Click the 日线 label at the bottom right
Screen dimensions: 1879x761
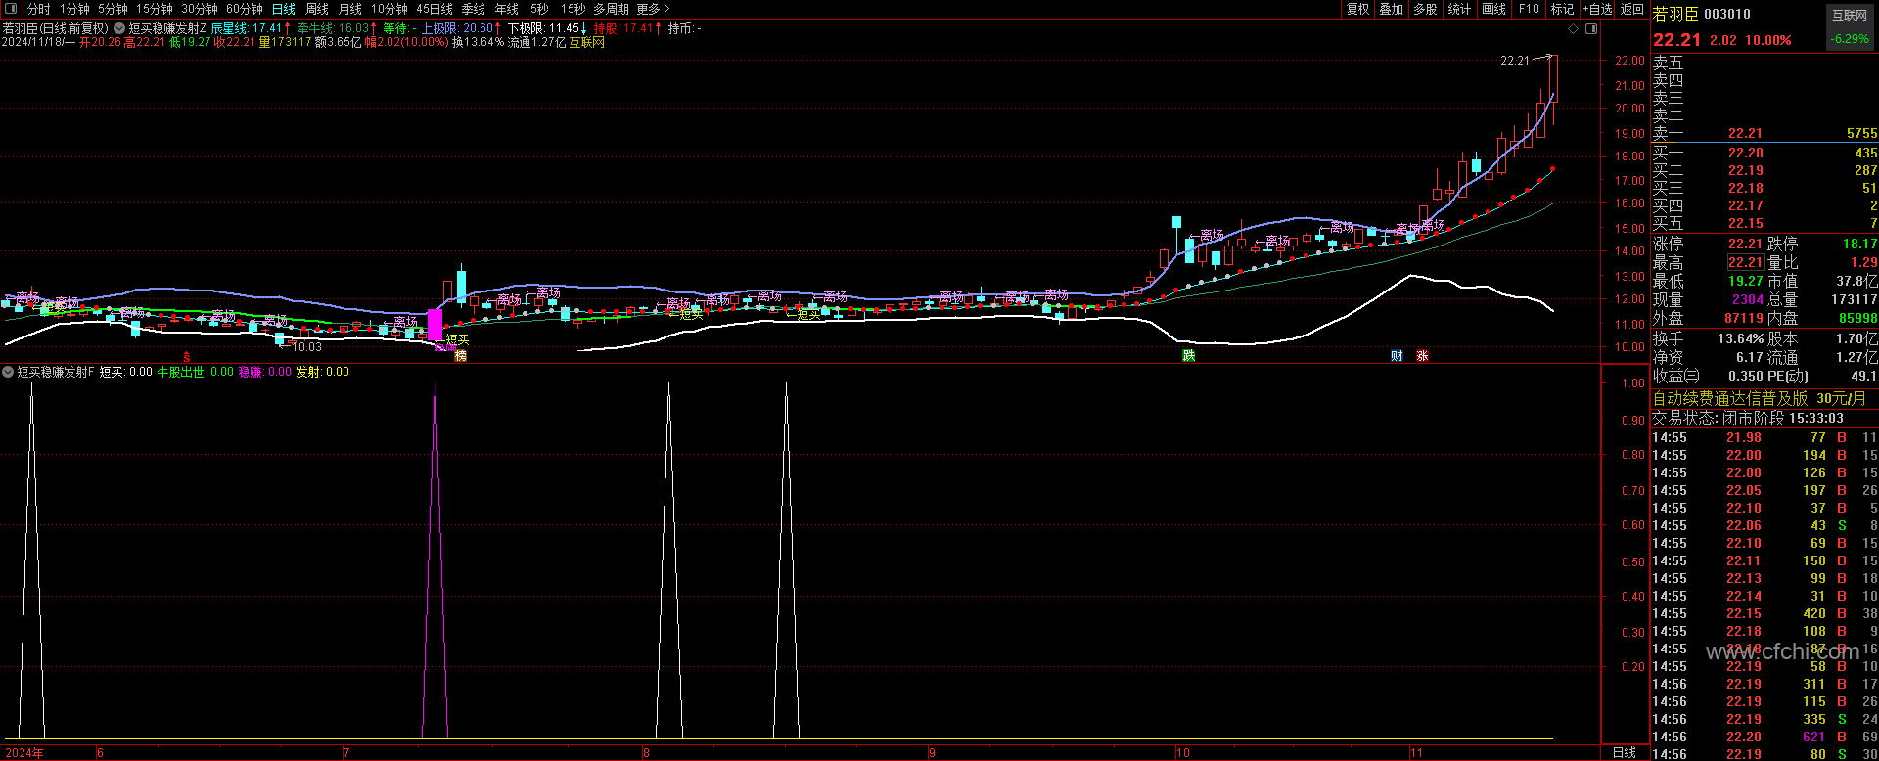[x=1625, y=752]
